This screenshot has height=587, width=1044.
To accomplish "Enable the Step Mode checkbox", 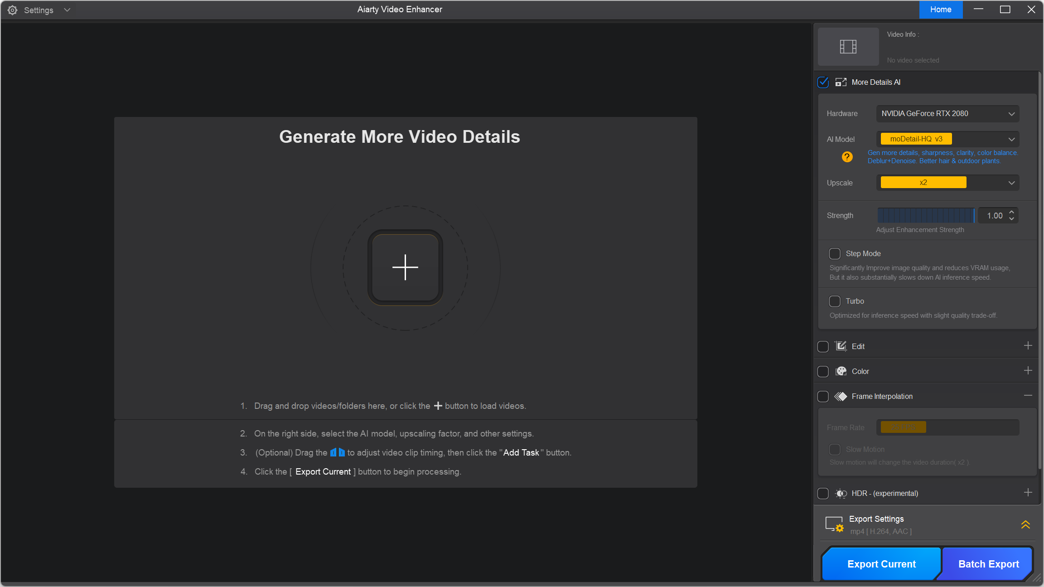I will tap(835, 253).
